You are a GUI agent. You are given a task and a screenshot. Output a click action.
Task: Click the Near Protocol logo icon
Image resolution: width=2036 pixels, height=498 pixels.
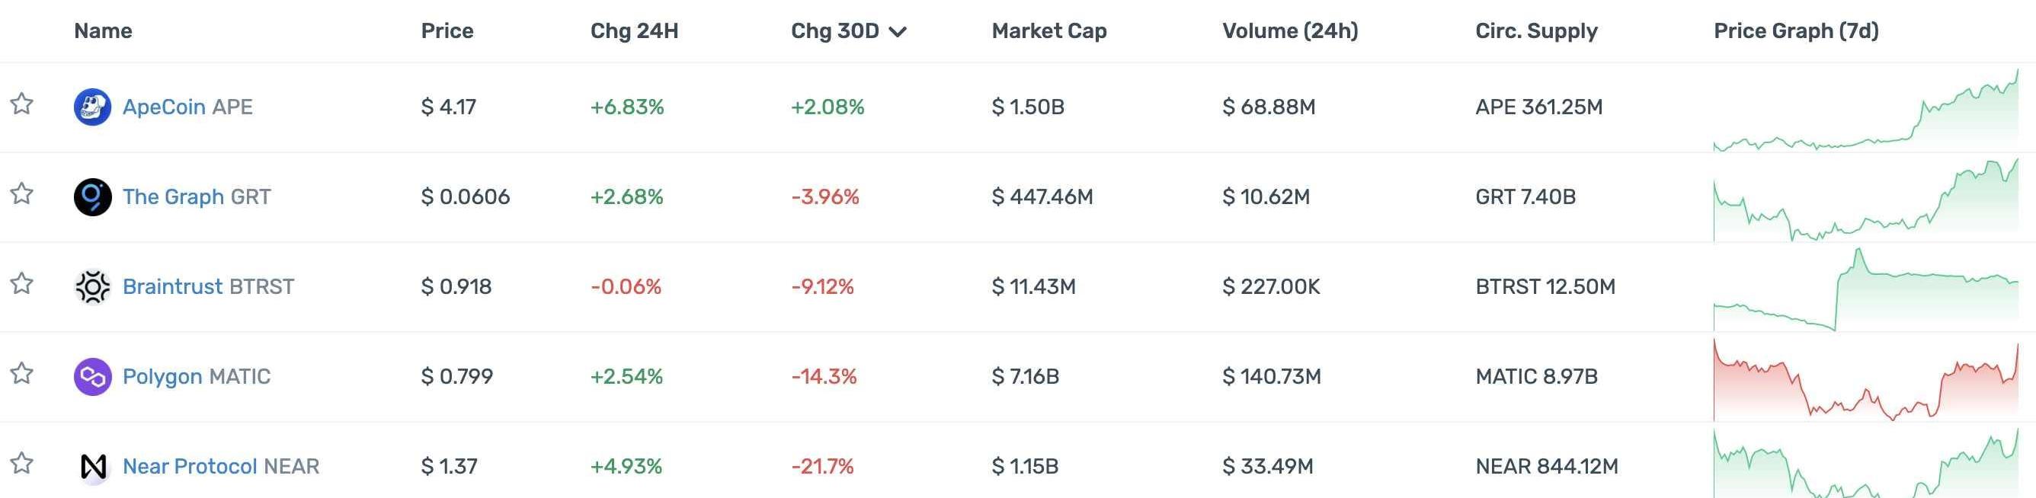pyautogui.click(x=92, y=467)
